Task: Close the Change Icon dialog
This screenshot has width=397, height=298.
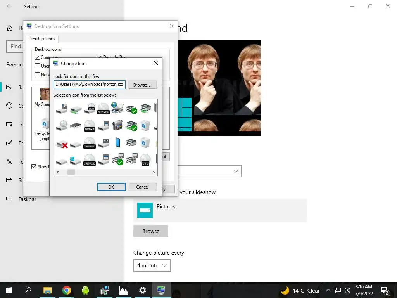Action: click(156, 63)
